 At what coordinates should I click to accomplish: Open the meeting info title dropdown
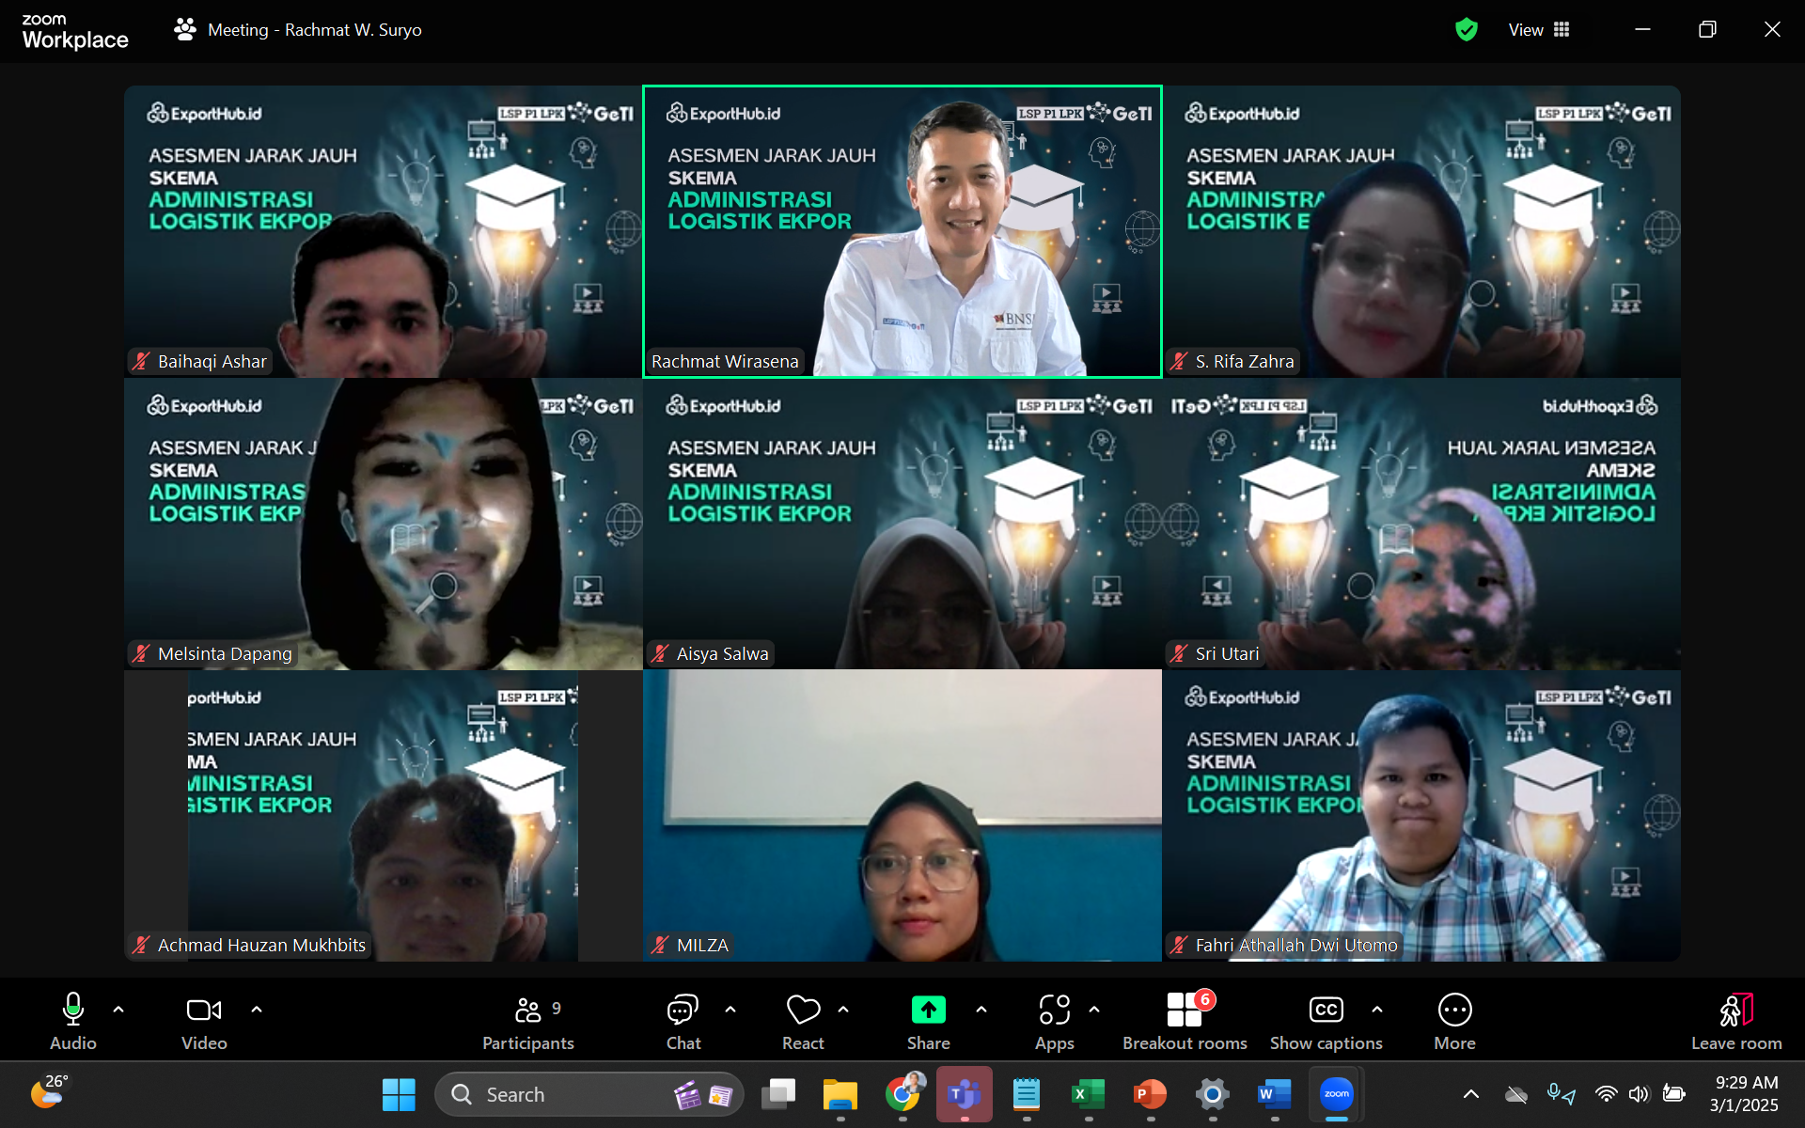(314, 30)
